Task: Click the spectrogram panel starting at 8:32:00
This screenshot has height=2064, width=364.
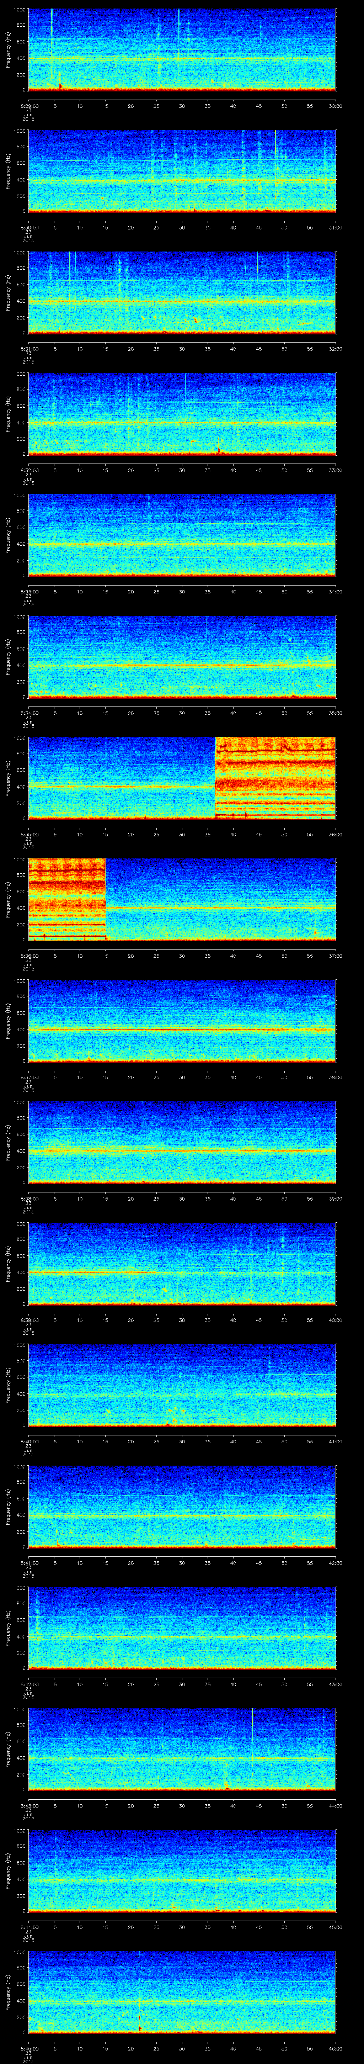Action: tap(182, 413)
